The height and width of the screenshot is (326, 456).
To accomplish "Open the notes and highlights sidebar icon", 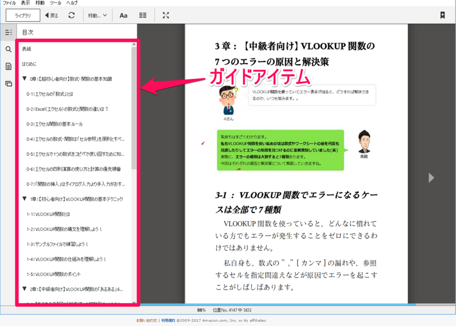I will [8, 67].
